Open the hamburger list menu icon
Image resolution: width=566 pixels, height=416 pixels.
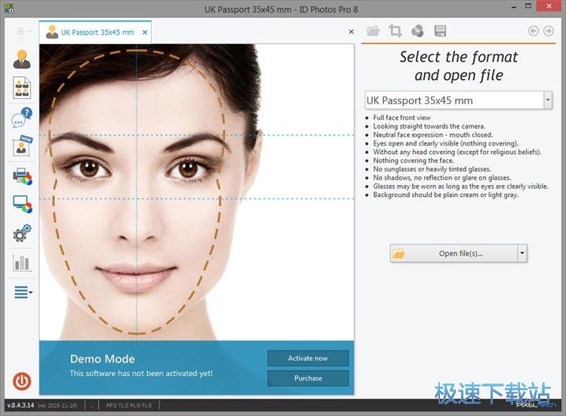(23, 291)
